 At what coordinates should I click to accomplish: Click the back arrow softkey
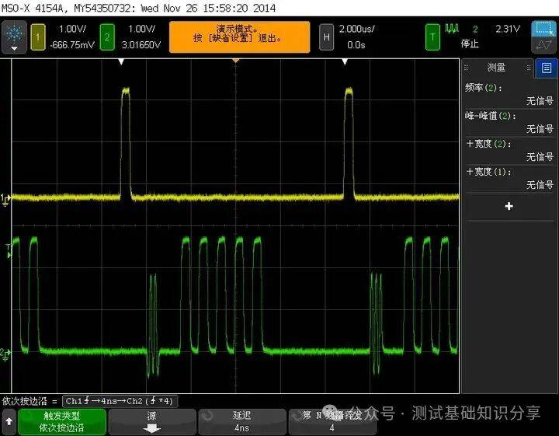(9, 421)
